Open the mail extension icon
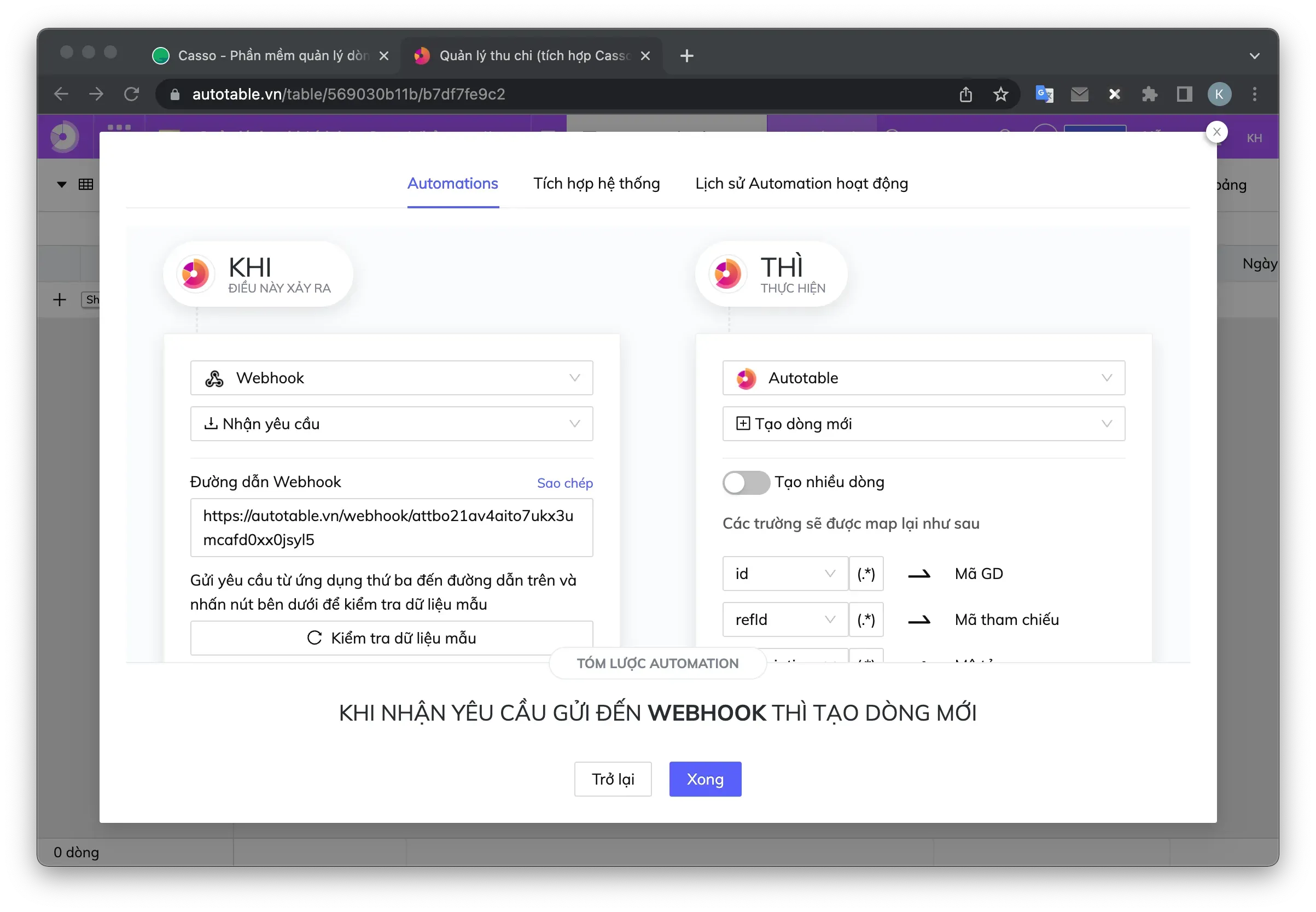1316x912 pixels. (x=1079, y=94)
